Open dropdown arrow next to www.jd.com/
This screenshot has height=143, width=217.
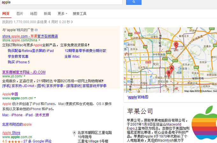coord(25,76)
